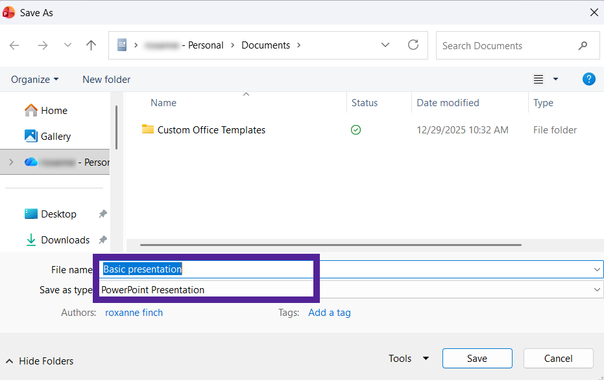The height and width of the screenshot is (380, 604).
Task: Refresh the Documents folder listing
Action: coord(413,45)
